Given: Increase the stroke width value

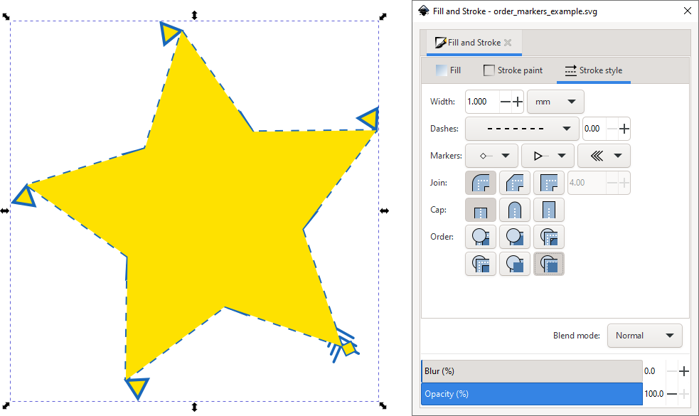Looking at the screenshot, I should pyautogui.click(x=518, y=102).
